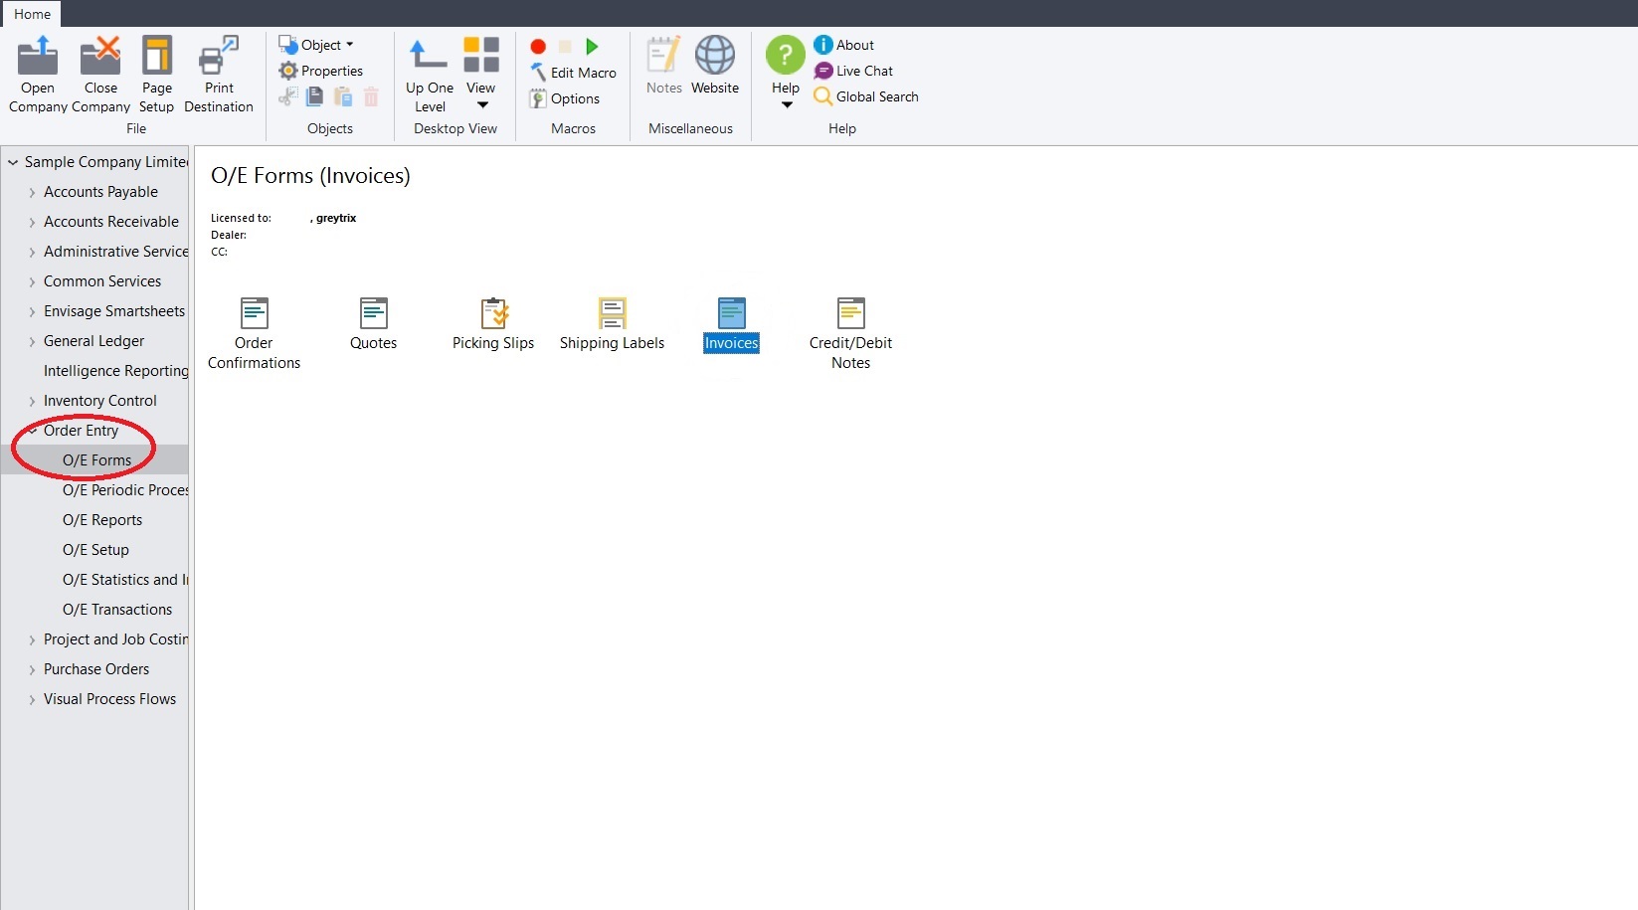
Task: Expand the Accounts Payable tree node
Action: click(x=32, y=193)
